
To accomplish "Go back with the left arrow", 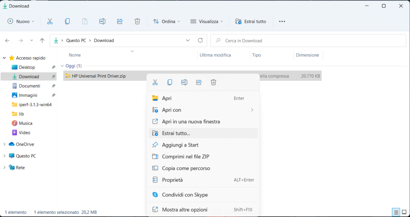I will click(x=7, y=40).
